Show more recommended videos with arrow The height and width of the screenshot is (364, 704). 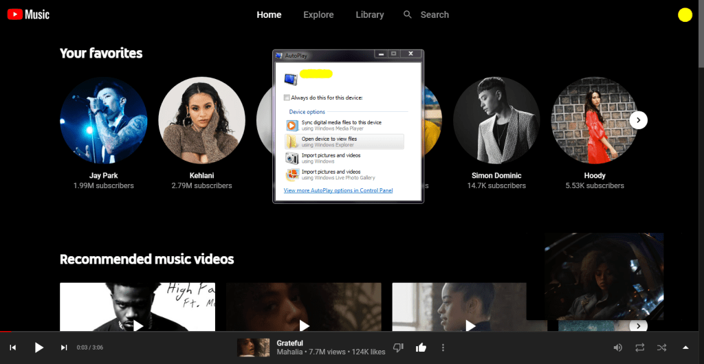pyautogui.click(x=639, y=326)
